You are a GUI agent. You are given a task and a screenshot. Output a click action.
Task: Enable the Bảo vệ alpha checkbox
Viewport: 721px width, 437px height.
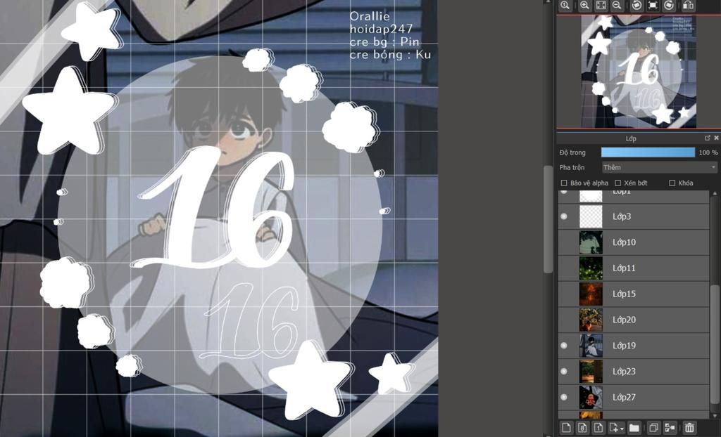pyautogui.click(x=564, y=183)
